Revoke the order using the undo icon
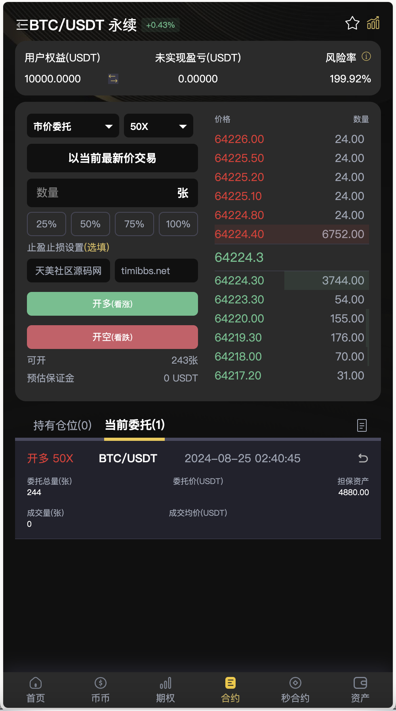 pos(363,458)
